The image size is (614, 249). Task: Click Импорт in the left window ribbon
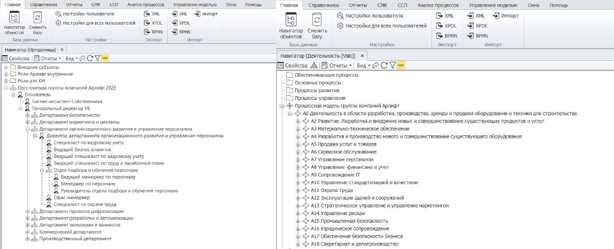(x=206, y=14)
